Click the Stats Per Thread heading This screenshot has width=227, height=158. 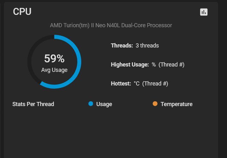tap(33, 104)
